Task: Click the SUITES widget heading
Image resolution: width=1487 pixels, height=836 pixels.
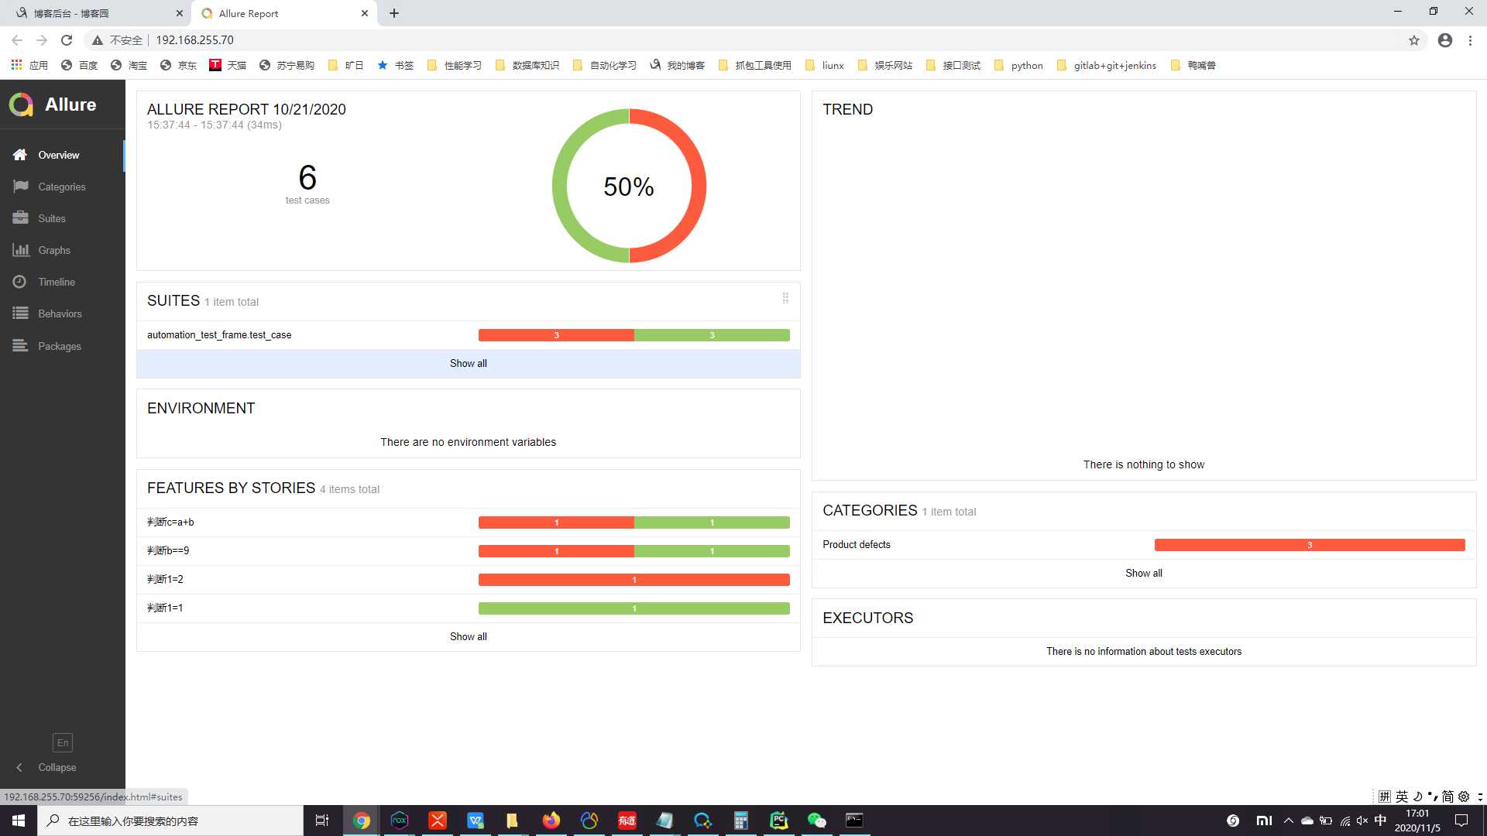Action: tap(173, 300)
